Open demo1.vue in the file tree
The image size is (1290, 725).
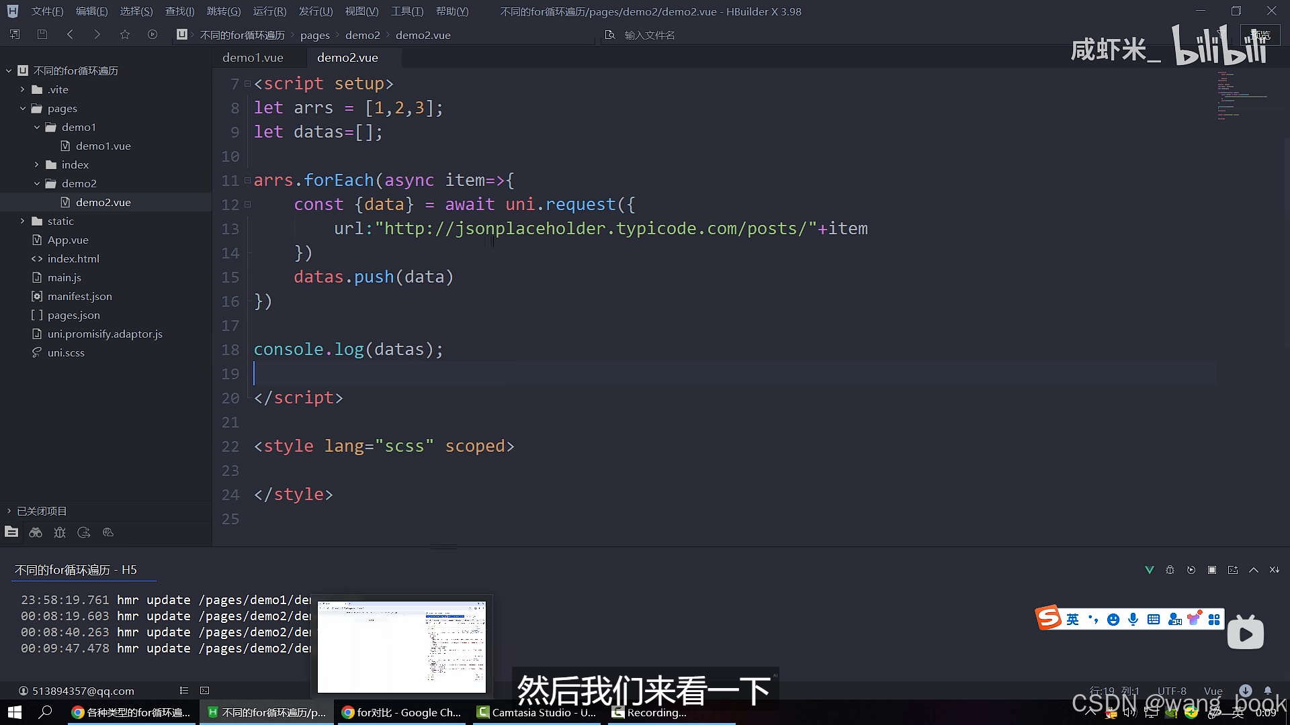click(103, 146)
